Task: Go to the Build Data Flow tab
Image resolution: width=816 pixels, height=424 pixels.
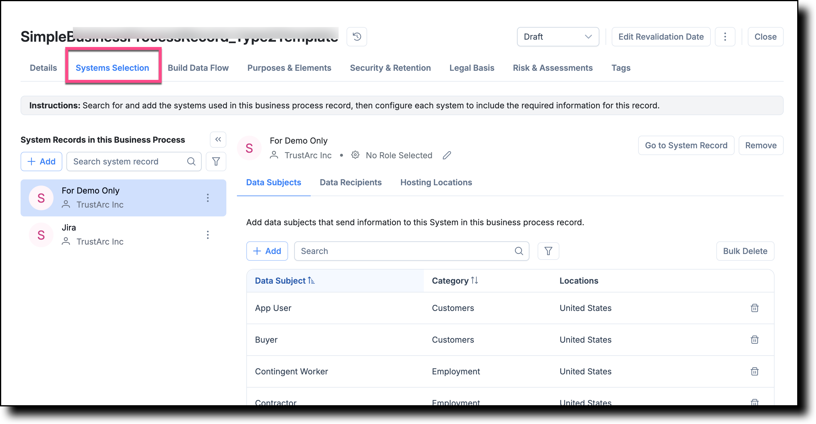Action: [198, 68]
